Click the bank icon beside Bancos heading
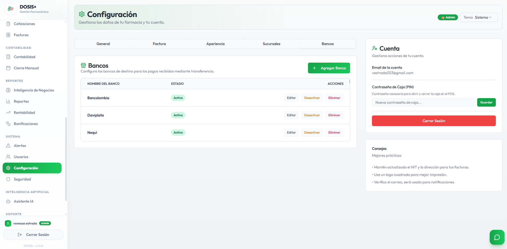This screenshot has height=249, width=507. (83, 65)
